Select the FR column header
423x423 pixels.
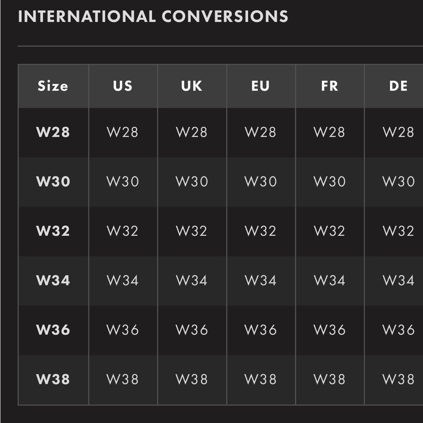(330, 86)
